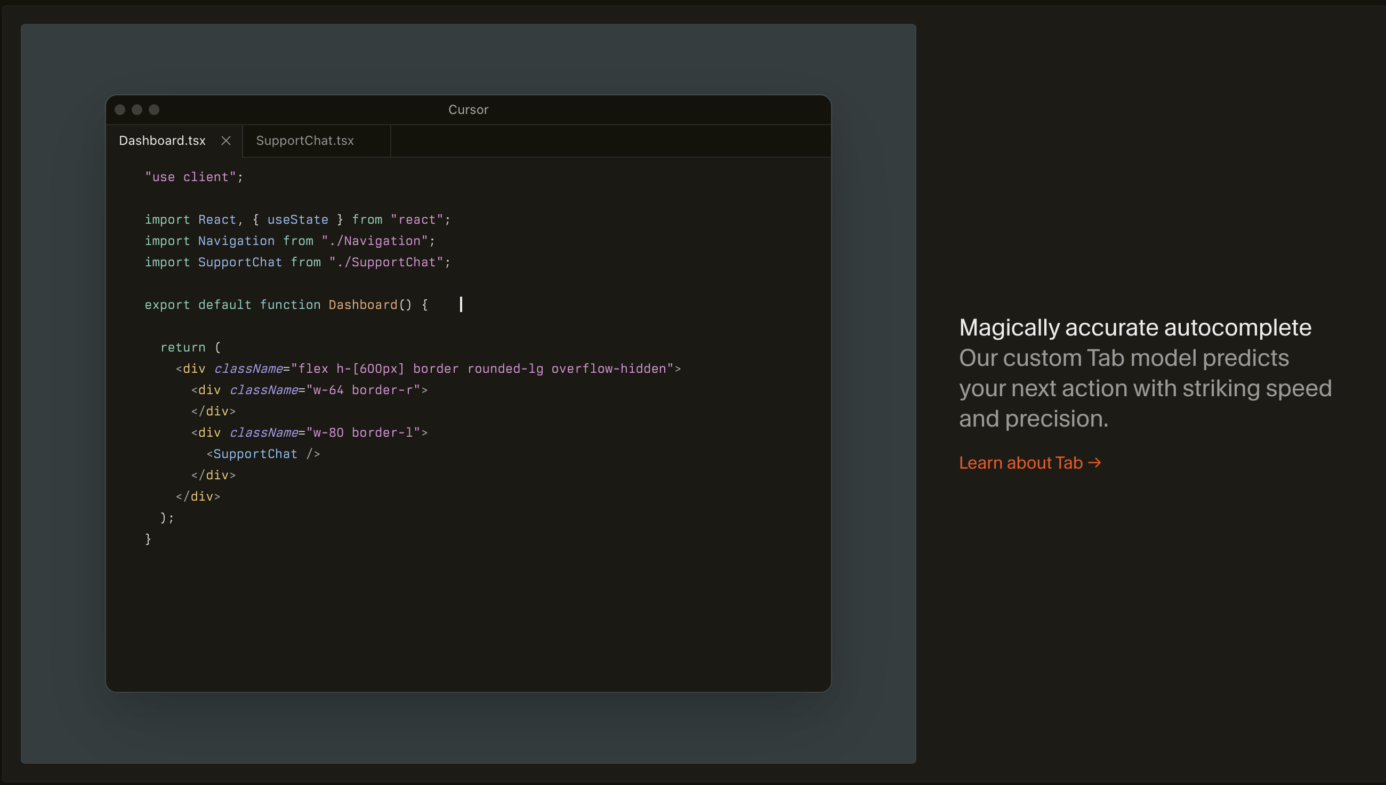Click the SupportChat import identifier
The height and width of the screenshot is (785, 1386).
239,262
